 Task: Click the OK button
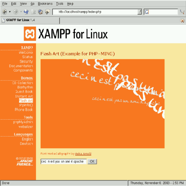coord(92,161)
